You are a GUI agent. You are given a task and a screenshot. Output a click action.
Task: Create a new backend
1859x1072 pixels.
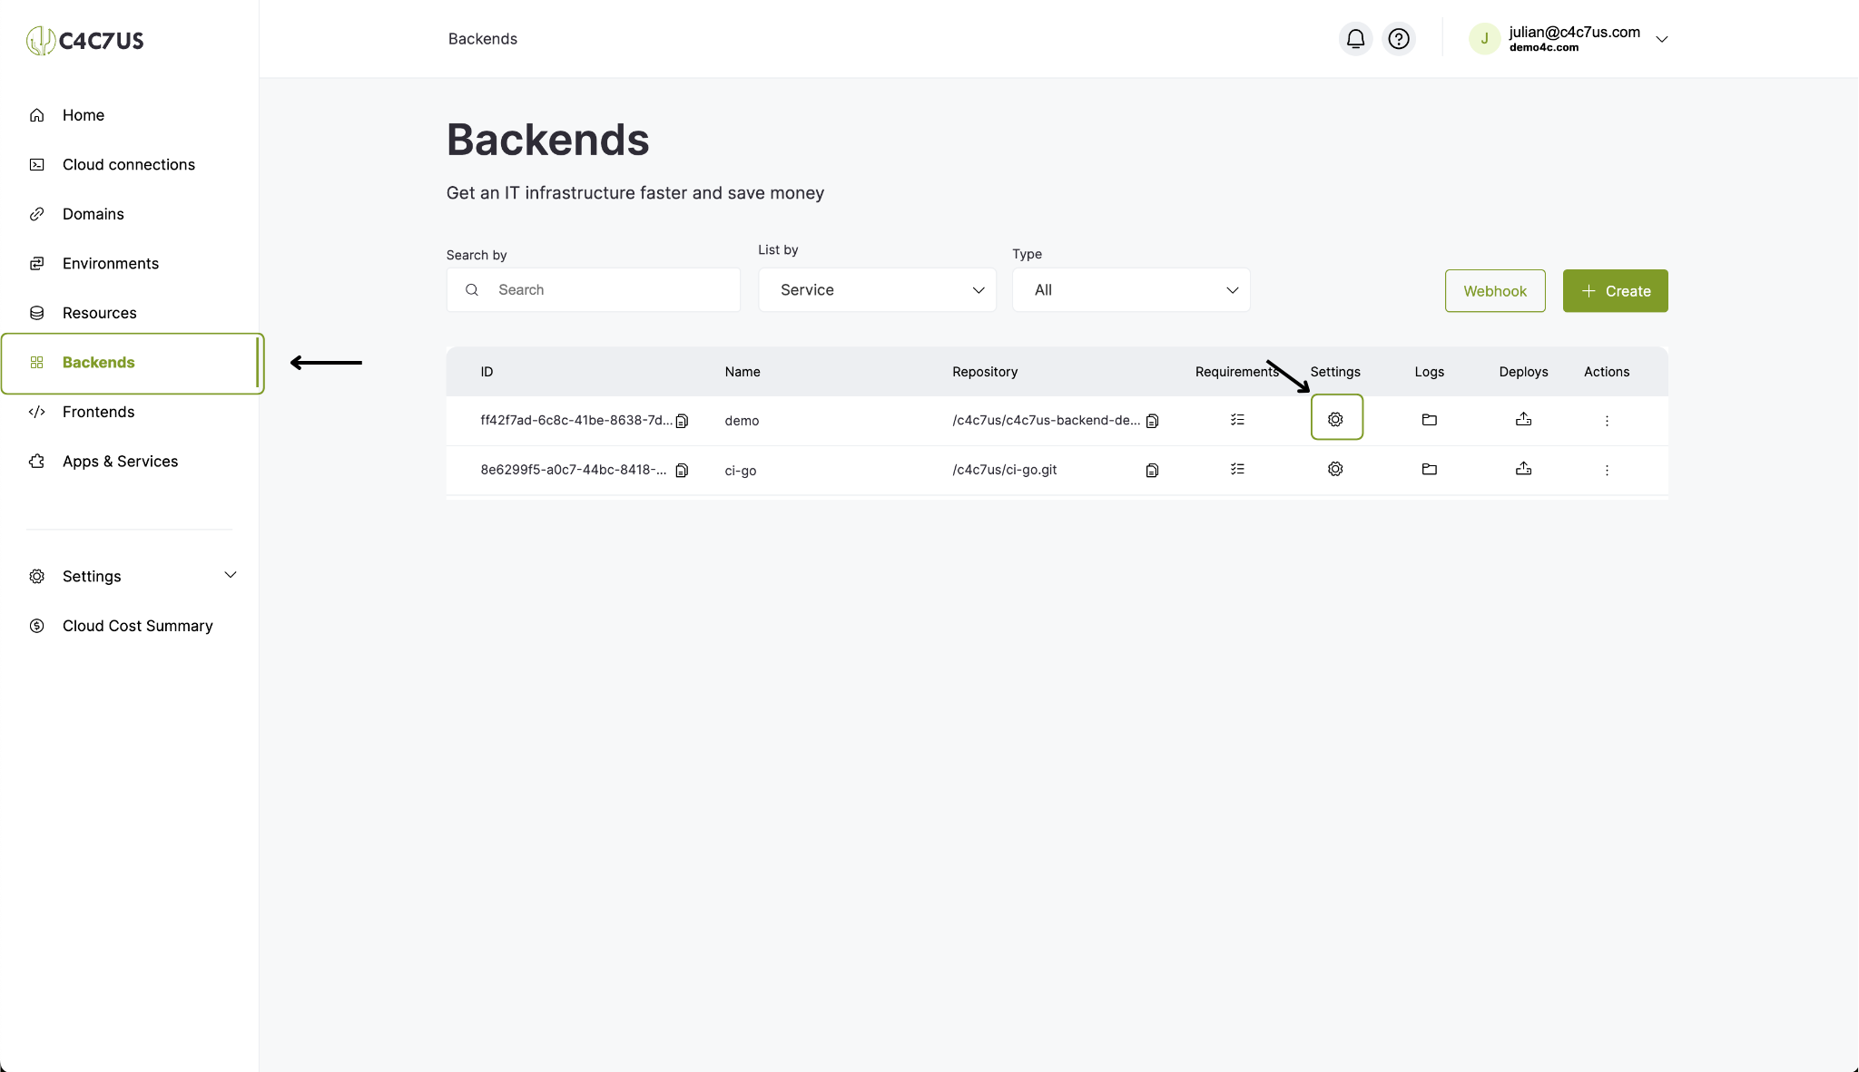[x=1615, y=291]
